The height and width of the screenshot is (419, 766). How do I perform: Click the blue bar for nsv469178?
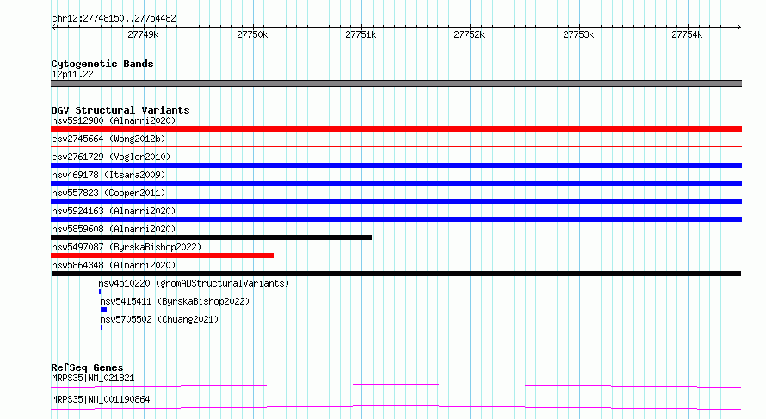click(396, 183)
